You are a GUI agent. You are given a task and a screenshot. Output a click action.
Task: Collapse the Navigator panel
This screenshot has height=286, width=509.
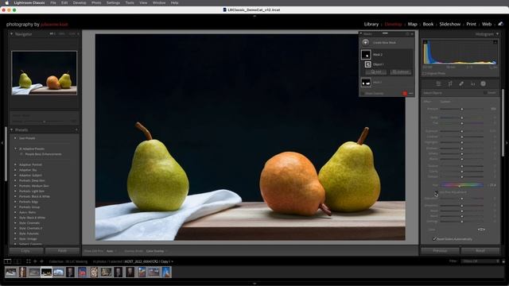point(11,33)
